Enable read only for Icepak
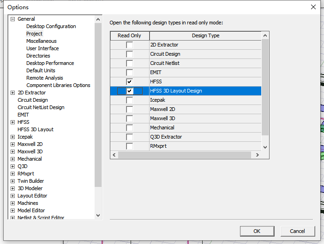Viewport: 324px width, 244px height. [130, 100]
